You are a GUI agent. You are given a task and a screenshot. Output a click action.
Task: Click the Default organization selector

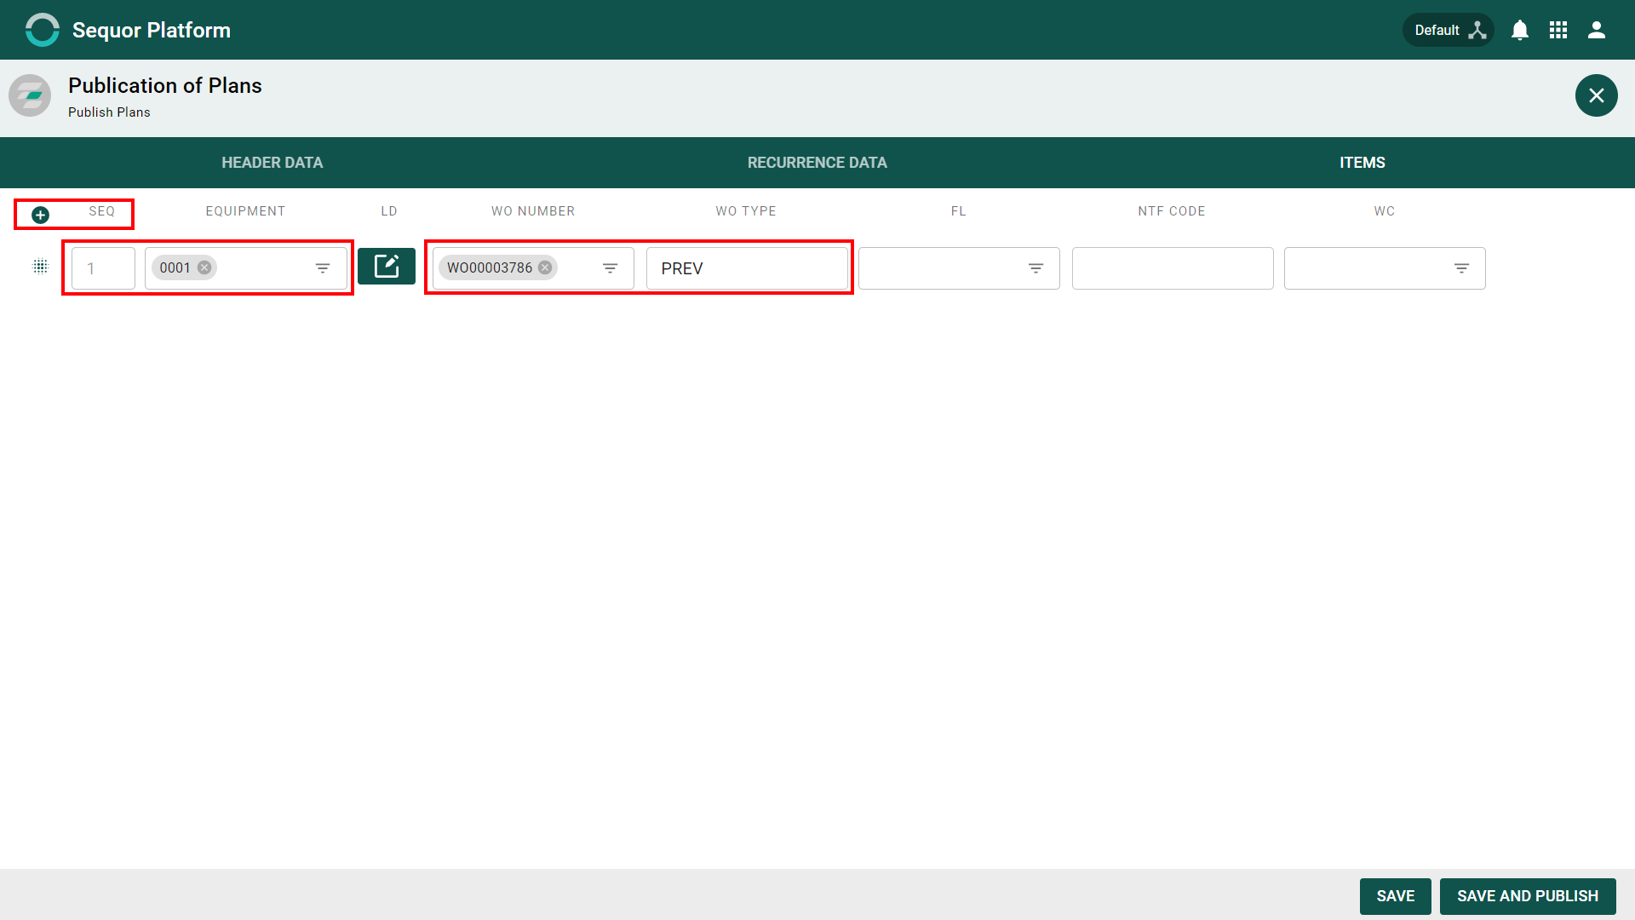(1449, 30)
